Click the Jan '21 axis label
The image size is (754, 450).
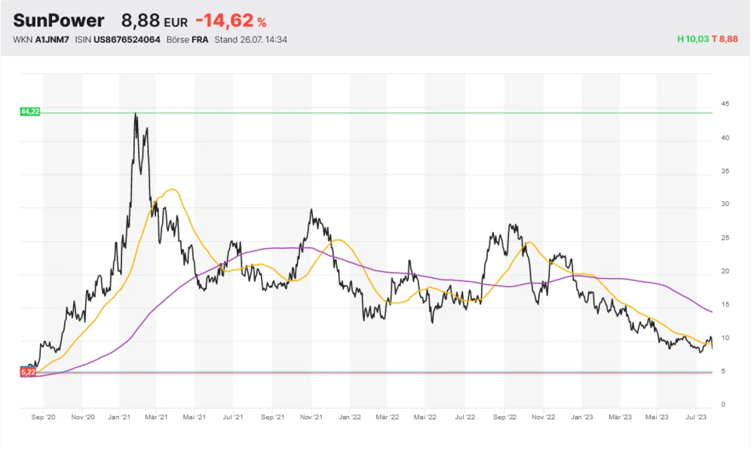(121, 416)
